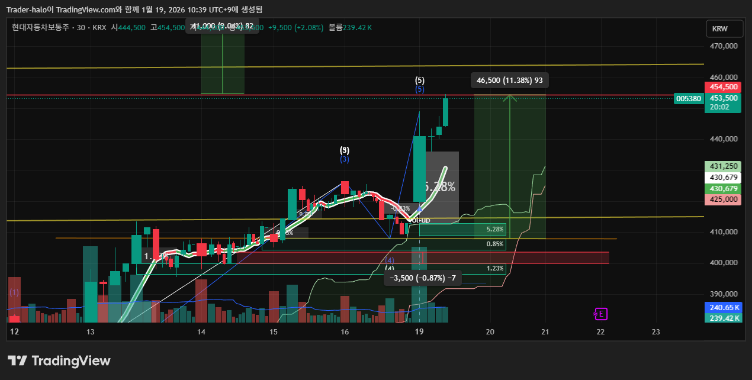Select the pink 425,000 price label

tap(723, 199)
